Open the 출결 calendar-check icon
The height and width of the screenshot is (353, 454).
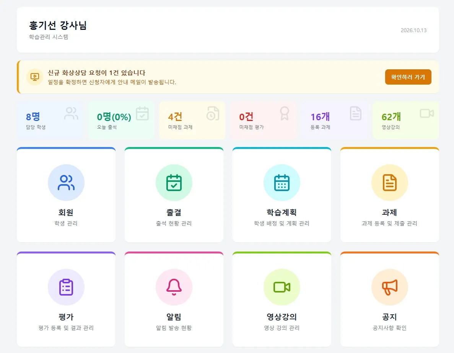pyautogui.click(x=174, y=183)
